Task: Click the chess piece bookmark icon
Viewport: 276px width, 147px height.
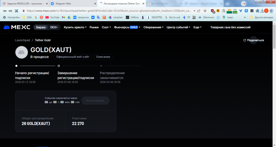Action: tap(143, 17)
